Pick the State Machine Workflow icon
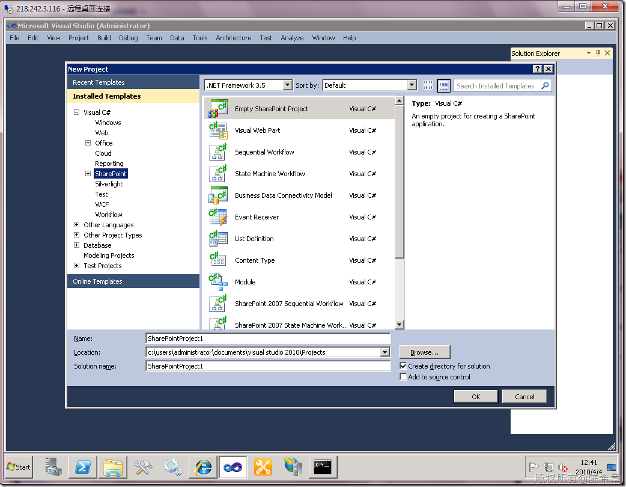 (218, 173)
